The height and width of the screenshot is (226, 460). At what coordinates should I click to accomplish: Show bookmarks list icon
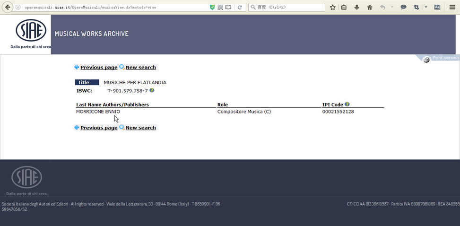(344, 8)
